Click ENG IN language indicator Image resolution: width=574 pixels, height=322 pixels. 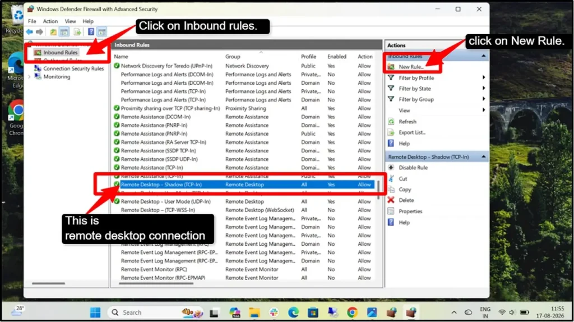(x=485, y=312)
